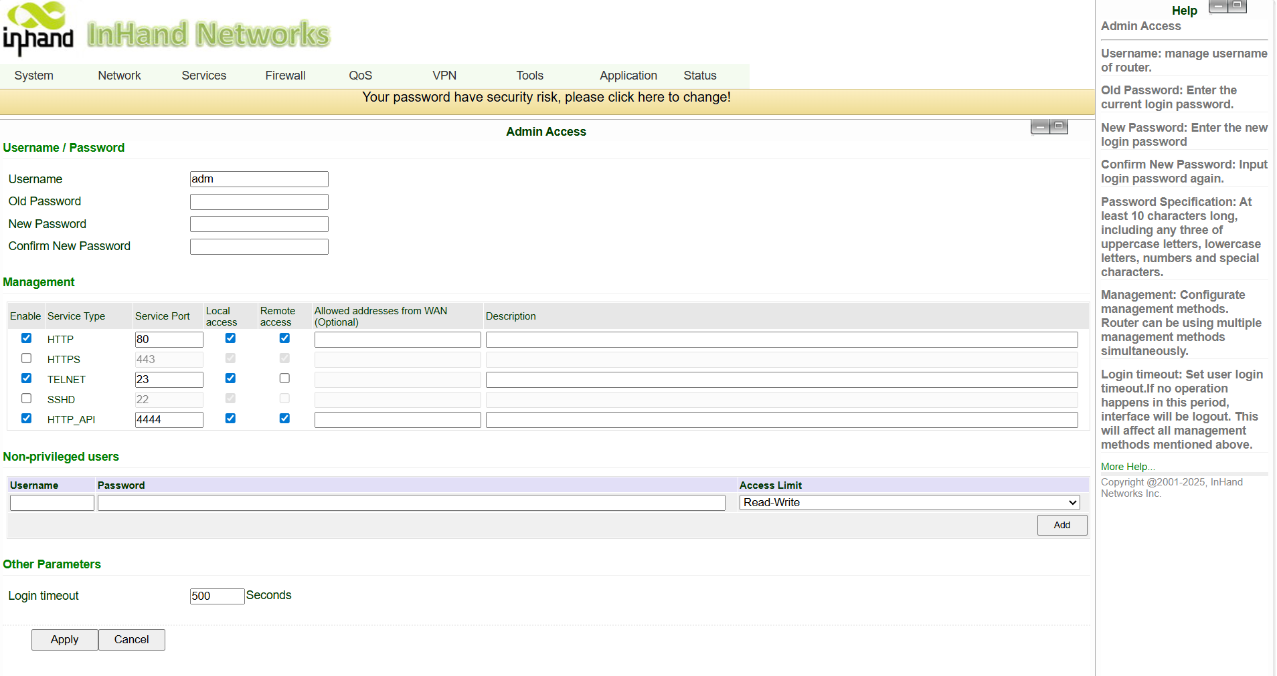Viewport: 1277px width, 676px height.
Task: Open the Services menu
Action: coord(203,76)
